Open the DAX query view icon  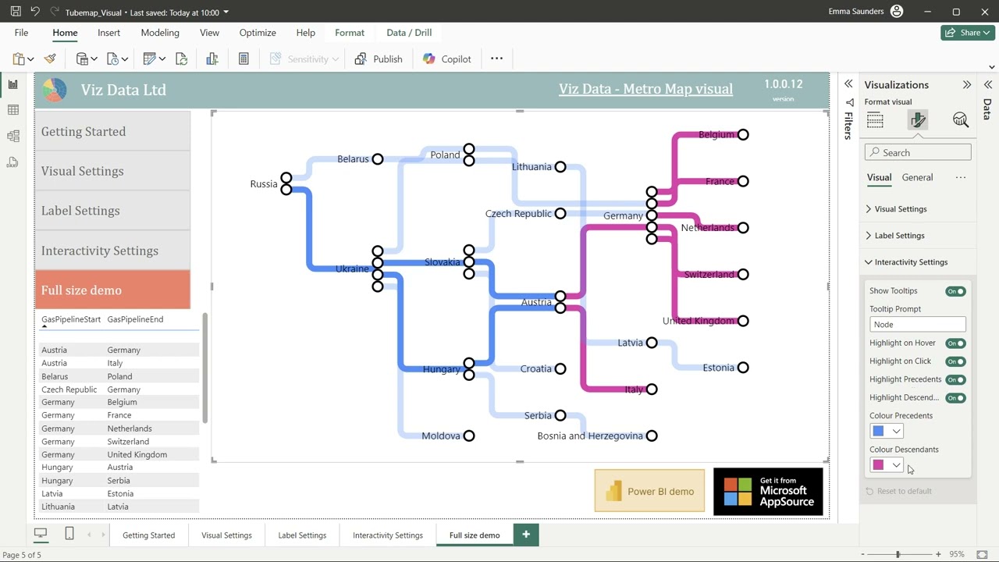pyautogui.click(x=12, y=162)
